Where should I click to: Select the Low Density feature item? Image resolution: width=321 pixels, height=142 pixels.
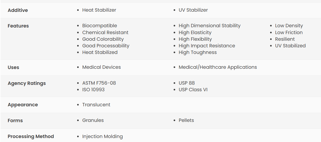coord(289,26)
